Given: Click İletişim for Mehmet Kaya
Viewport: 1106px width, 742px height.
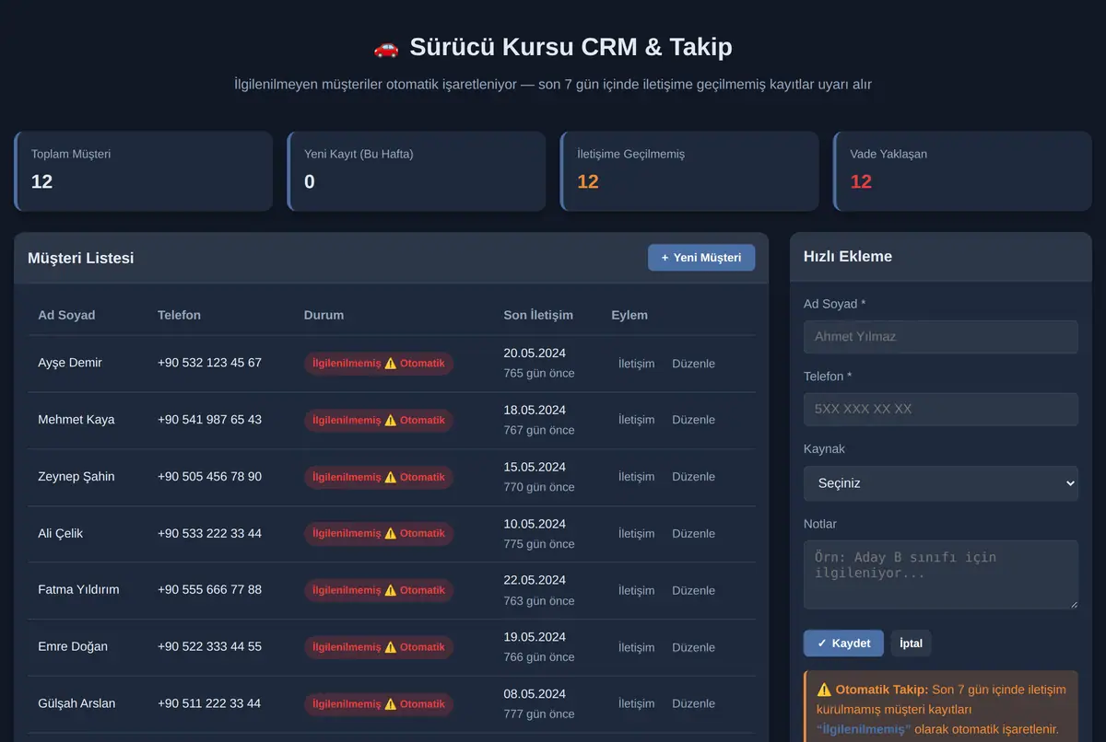Looking at the screenshot, I should pos(636,420).
